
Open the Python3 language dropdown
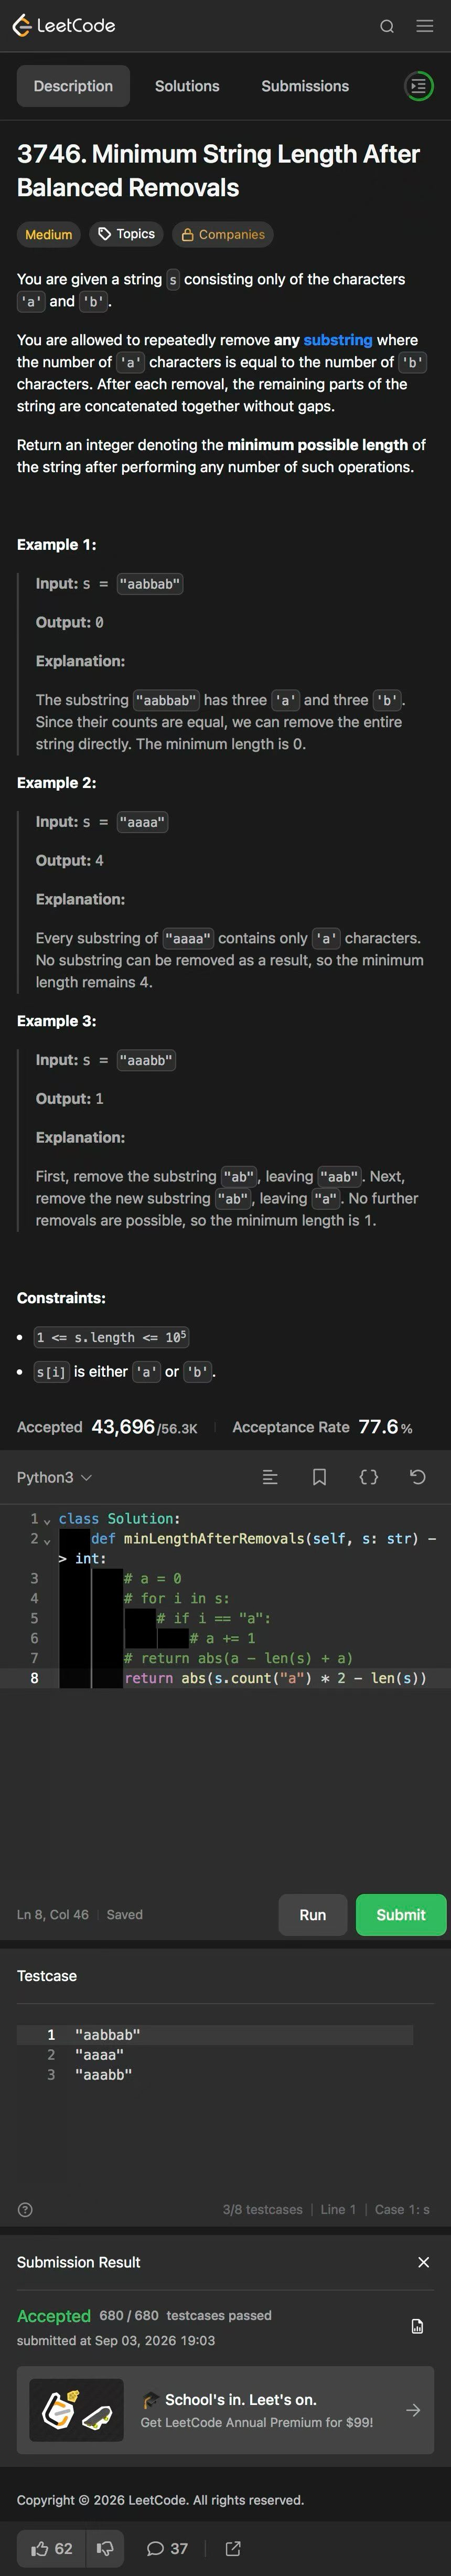coord(54,1477)
